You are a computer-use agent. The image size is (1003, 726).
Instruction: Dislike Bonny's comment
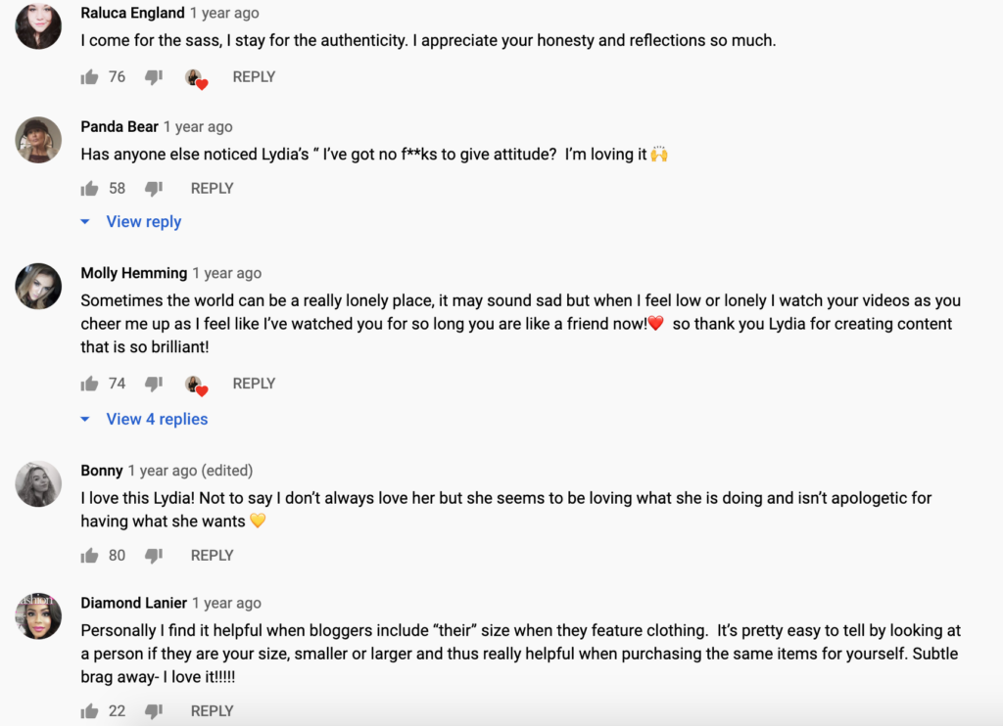click(154, 556)
